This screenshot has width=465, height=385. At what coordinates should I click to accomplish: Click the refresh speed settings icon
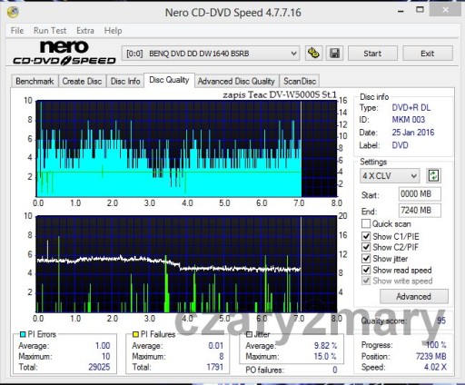pos(433,175)
